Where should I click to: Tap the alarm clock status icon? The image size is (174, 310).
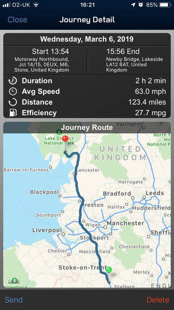coord(141,5)
